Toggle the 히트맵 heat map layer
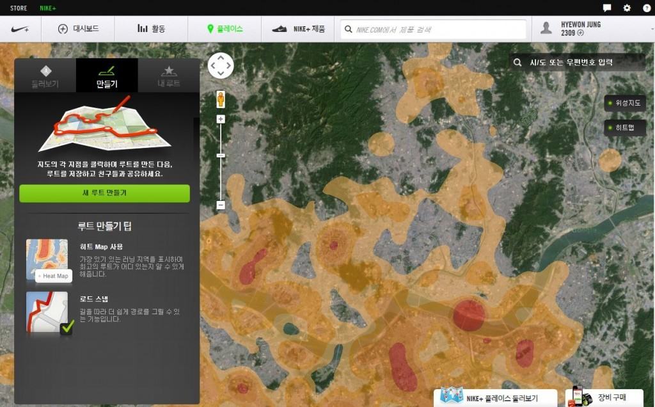The width and height of the screenshot is (655, 407). [625, 127]
